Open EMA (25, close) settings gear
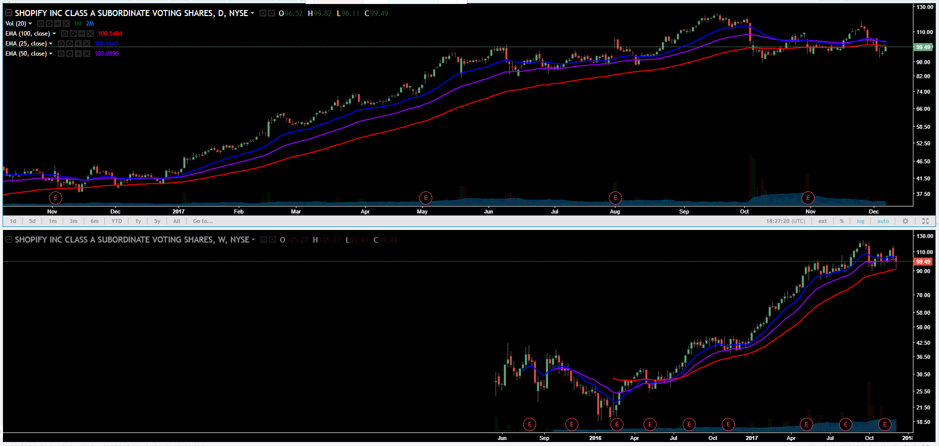This screenshot has height=446, width=939. pyautogui.click(x=70, y=44)
